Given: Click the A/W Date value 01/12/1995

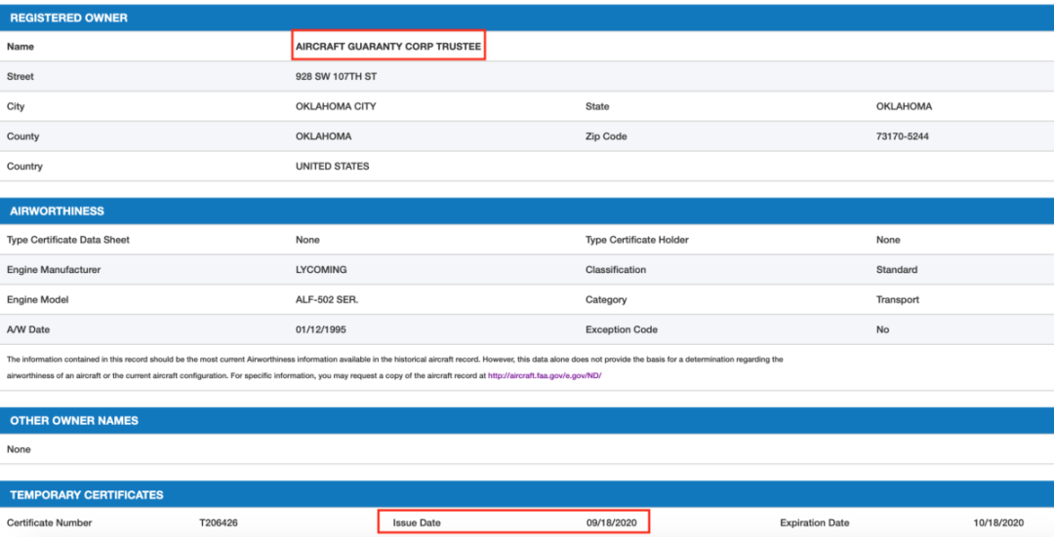Looking at the screenshot, I should point(321,329).
